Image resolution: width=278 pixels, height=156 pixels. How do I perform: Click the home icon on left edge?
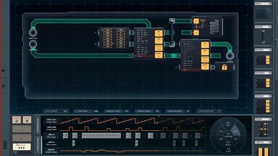tap(3, 71)
